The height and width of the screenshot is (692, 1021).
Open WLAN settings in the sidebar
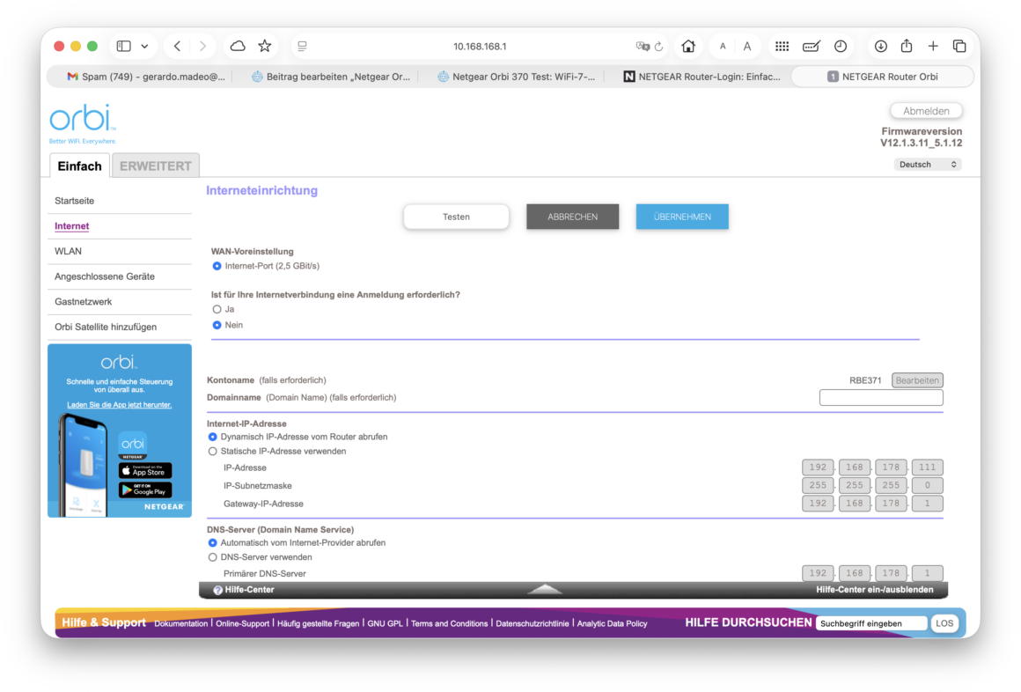tap(68, 252)
